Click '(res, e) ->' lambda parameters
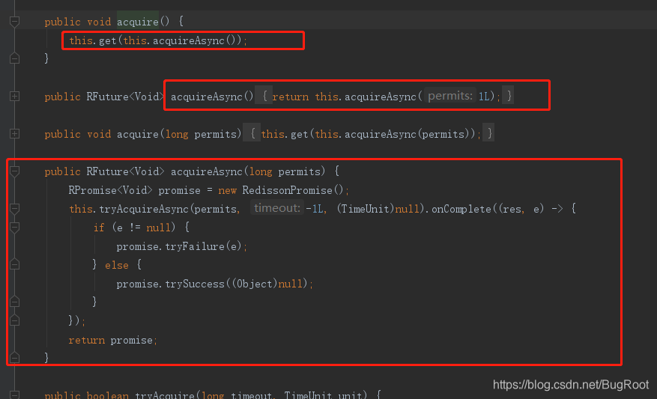Image resolution: width=657 pixels, height=399 pixels. click(x=531, y=209)
